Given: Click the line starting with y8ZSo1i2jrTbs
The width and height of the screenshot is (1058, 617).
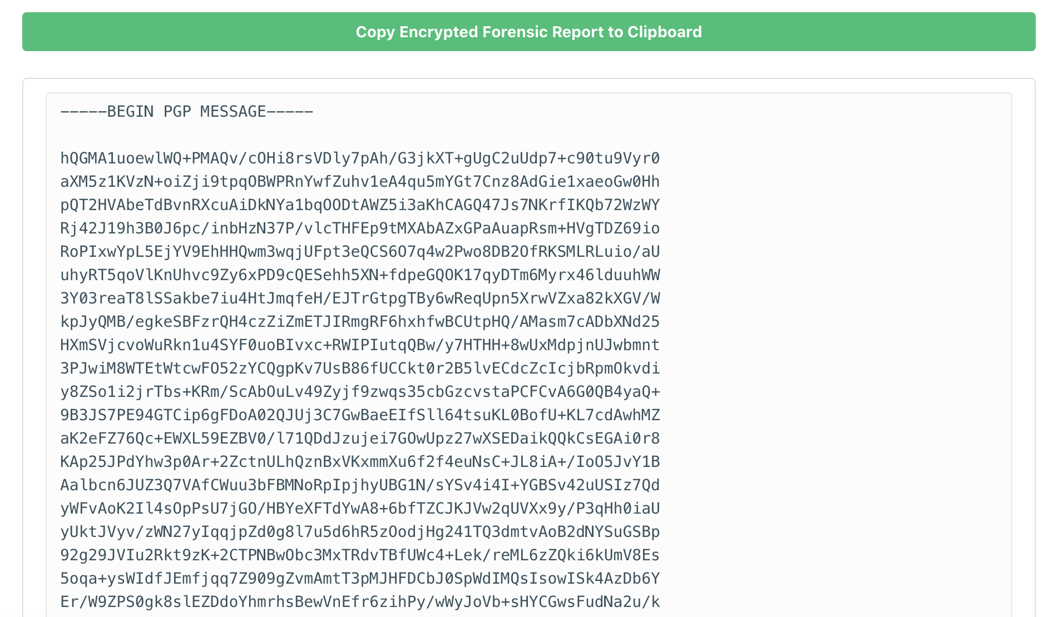Looking at the screenshot, I should pos(359,392).
